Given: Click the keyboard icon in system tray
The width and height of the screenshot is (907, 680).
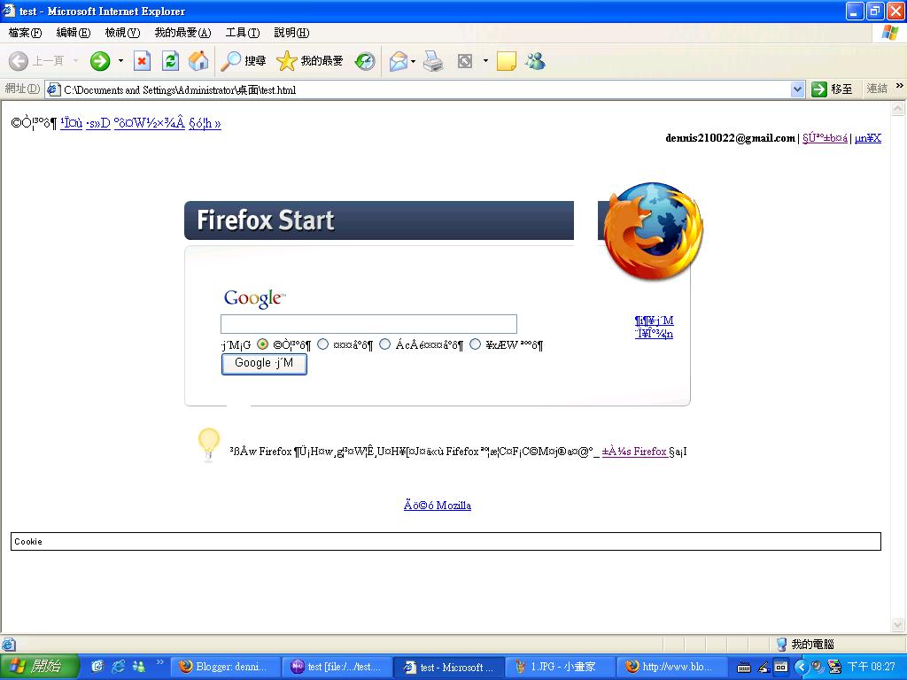Looking at the screenshot, I should coord(744,668).
